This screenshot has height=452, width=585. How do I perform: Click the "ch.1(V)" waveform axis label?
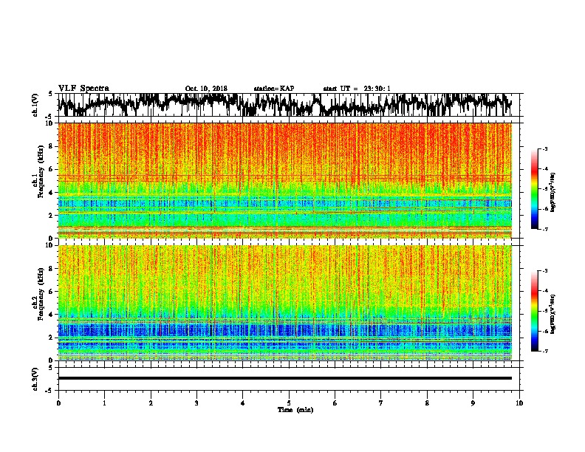35,105
